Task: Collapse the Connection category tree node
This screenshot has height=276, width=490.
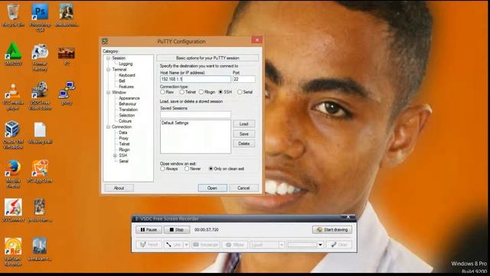Action: [108, 127]
